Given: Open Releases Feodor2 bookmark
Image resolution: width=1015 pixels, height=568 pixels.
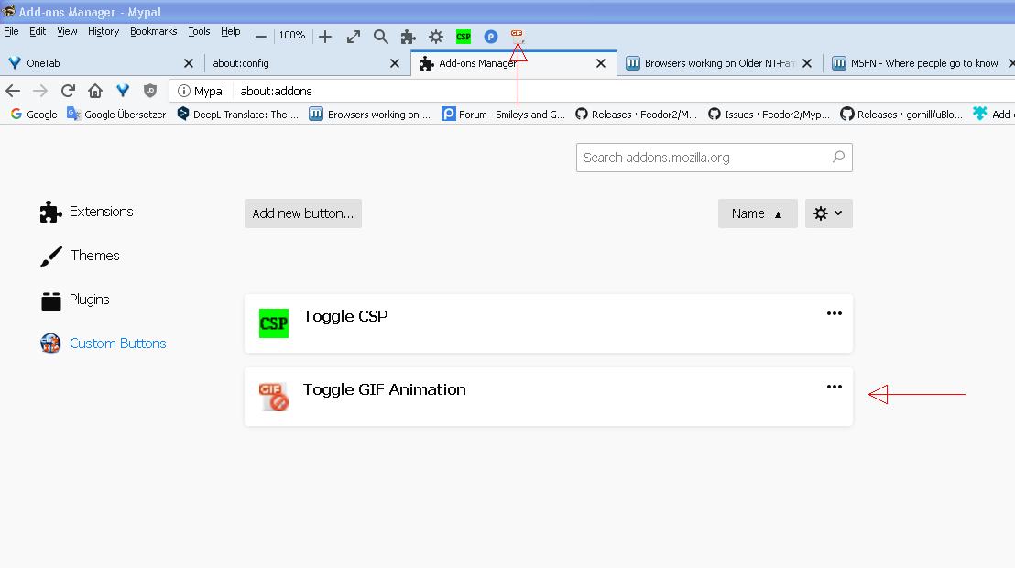Looking at the screenshot, I should point(637,114).
